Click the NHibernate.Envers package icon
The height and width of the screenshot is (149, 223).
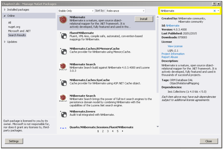click(64, 114)
